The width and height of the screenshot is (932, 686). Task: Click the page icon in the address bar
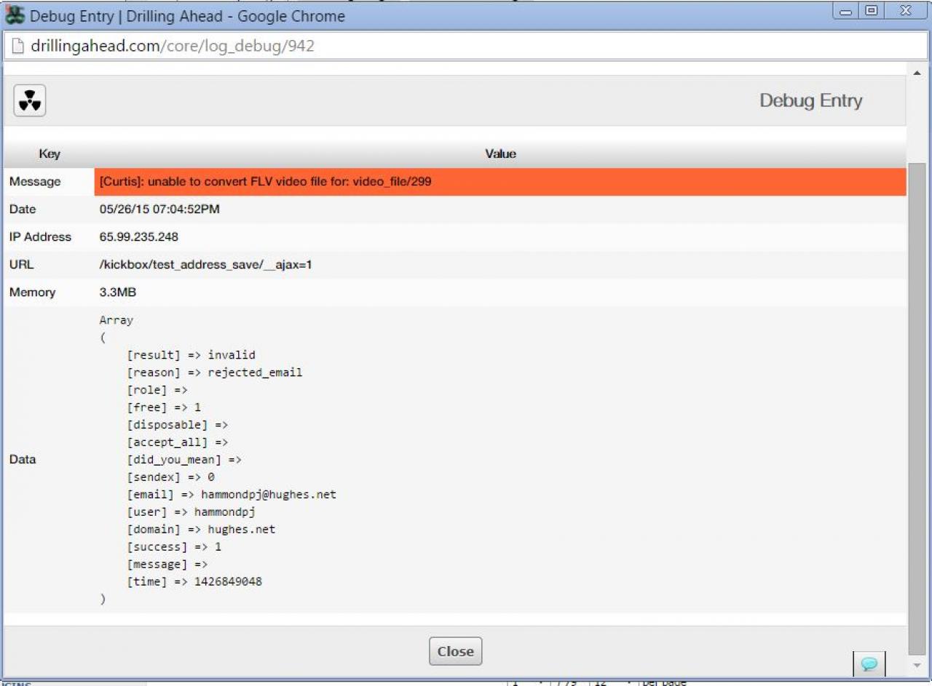click(x=18, y=47)
